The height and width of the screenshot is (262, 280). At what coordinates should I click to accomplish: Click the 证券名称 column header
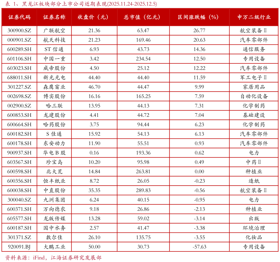tap(54, 17)
